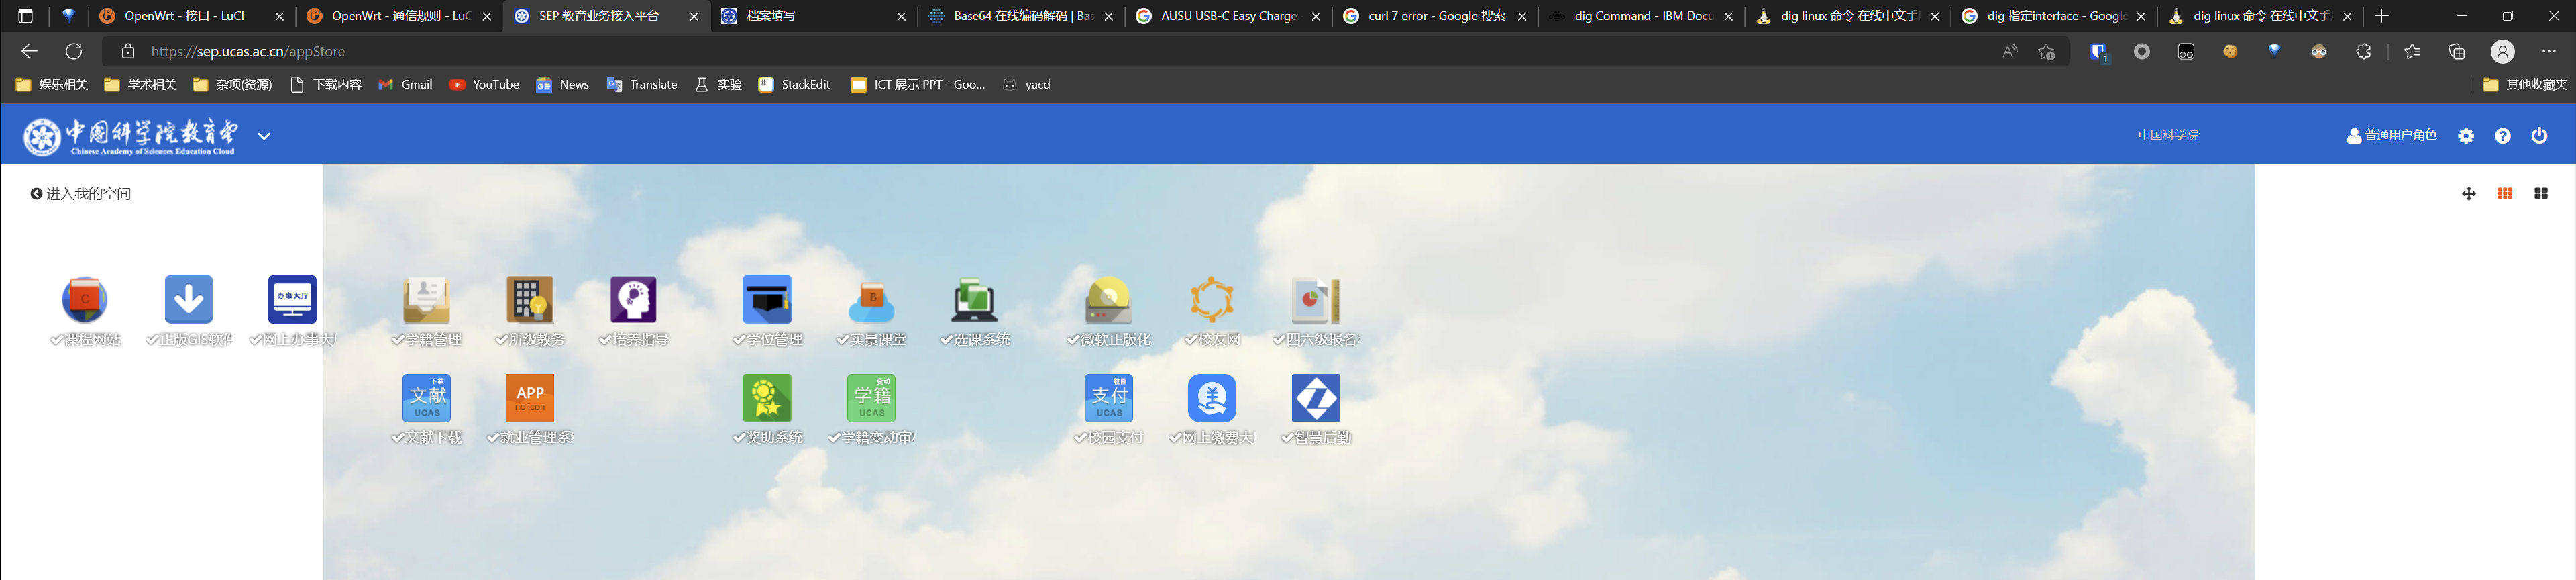Image resolution: width=2576 pixels, height=580 pixels.
Task: Open the Tampermonkey extension
Action: coord(2186,52)
